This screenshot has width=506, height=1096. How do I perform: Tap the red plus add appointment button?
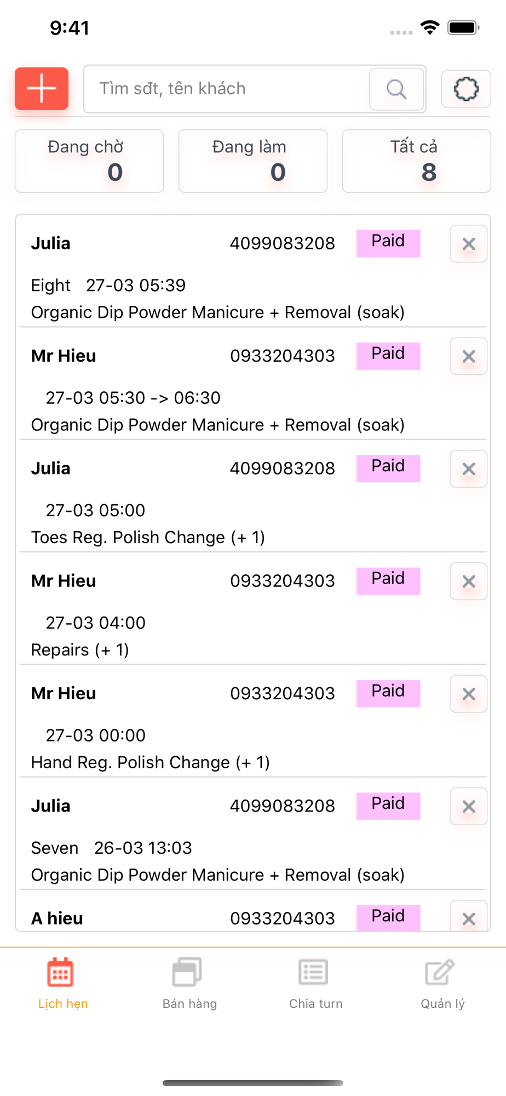(42, 89)
